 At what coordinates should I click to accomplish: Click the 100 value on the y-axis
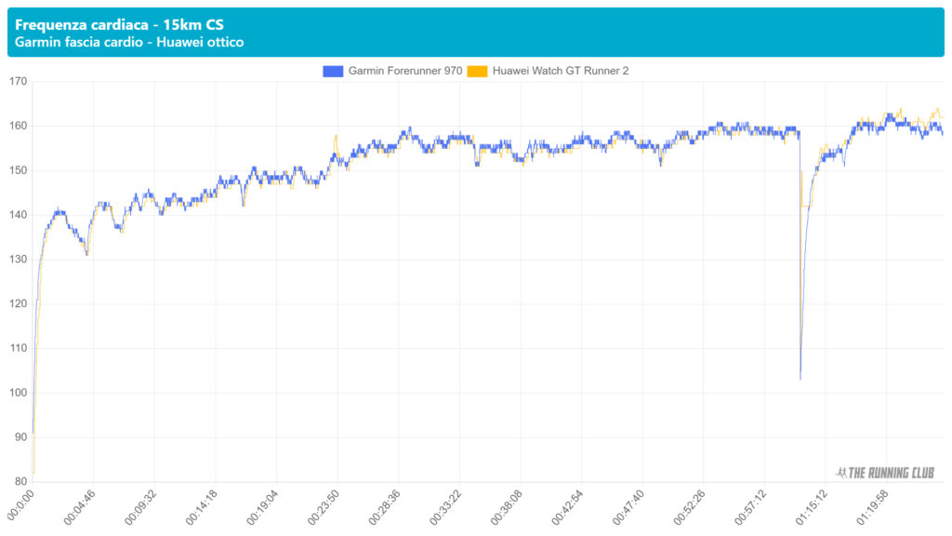[x=18, y=393]
